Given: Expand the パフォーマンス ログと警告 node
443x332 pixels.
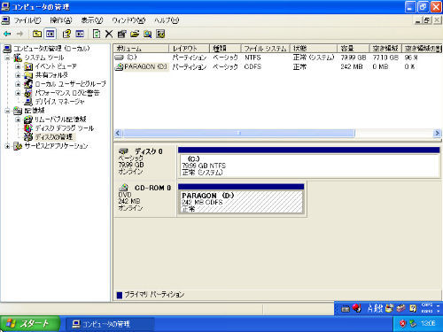Looking at the screenshot, I should click(18, 93).
